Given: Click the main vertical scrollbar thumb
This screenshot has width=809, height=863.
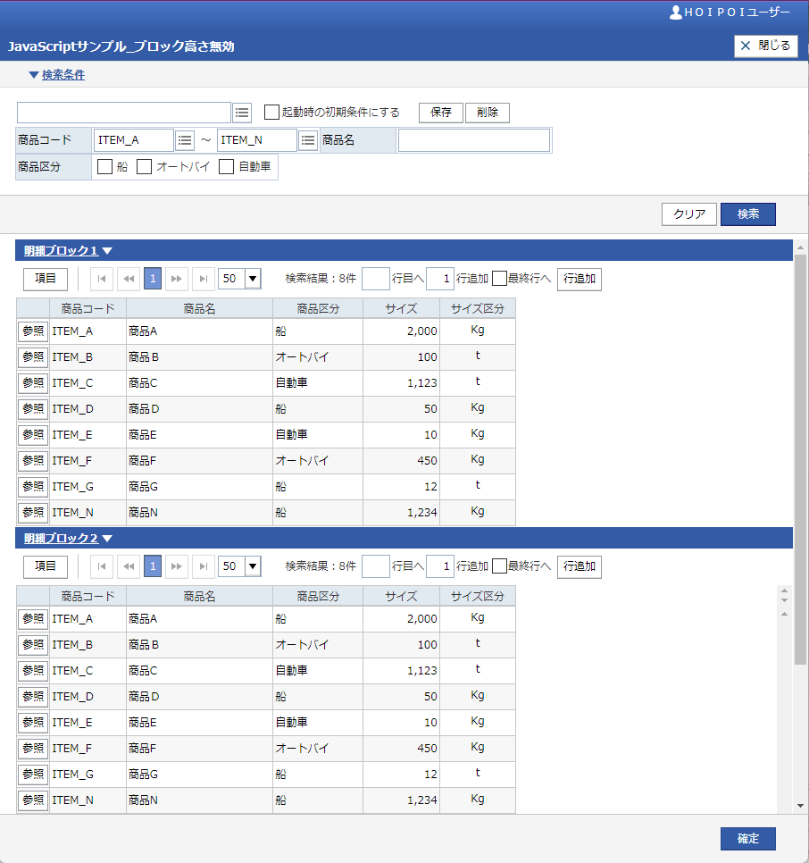Looking at the screenshot, I should (x=800, y=447).
